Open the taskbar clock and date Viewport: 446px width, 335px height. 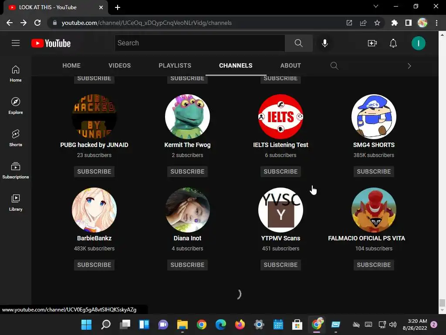[415, 325]
